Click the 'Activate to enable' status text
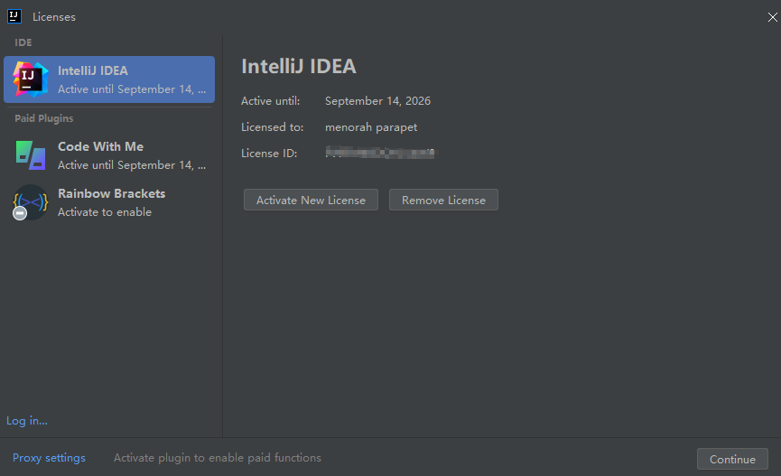Image resolution: width=781 pixels, height=476 pixels. click(x=105, y=212)
